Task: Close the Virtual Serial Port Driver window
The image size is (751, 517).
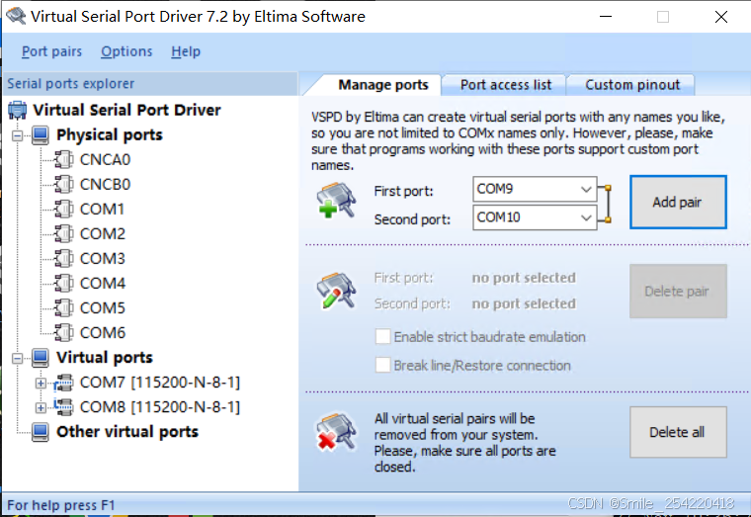Action: pyautogui.click(x=720, y=17)
